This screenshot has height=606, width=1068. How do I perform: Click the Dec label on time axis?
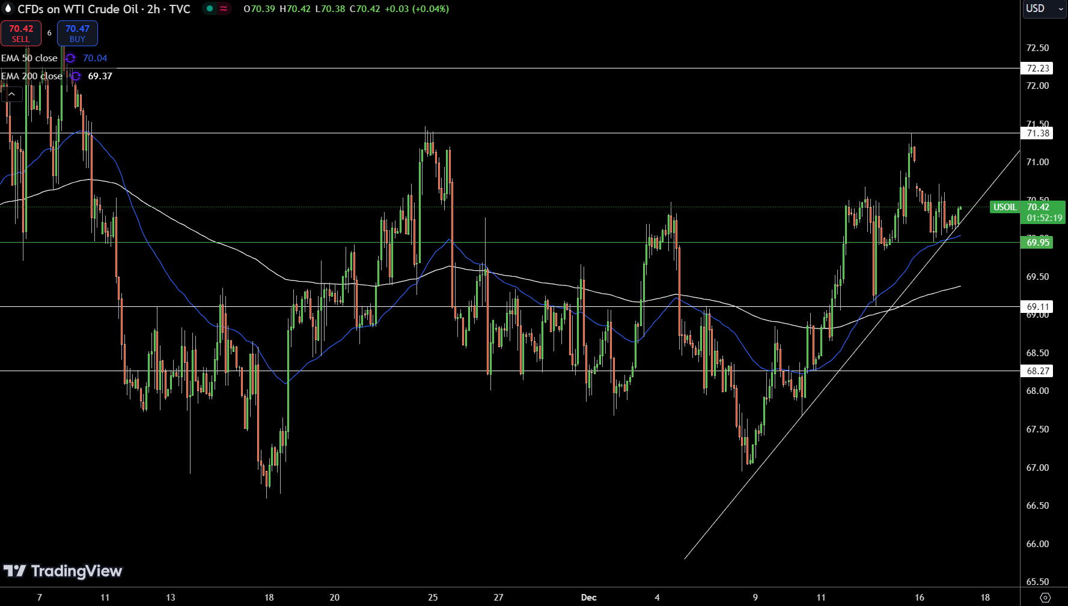pos(589,598)
